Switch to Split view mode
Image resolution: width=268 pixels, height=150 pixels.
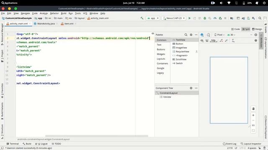[246, 29]
